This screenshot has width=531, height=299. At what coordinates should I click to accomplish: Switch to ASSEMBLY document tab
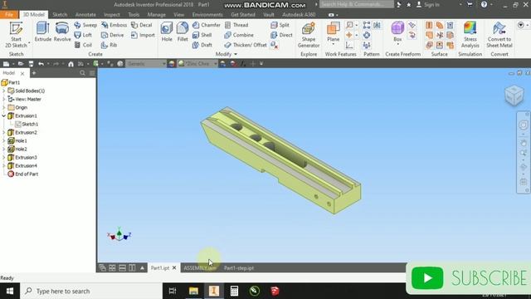[x=200, y=267]
